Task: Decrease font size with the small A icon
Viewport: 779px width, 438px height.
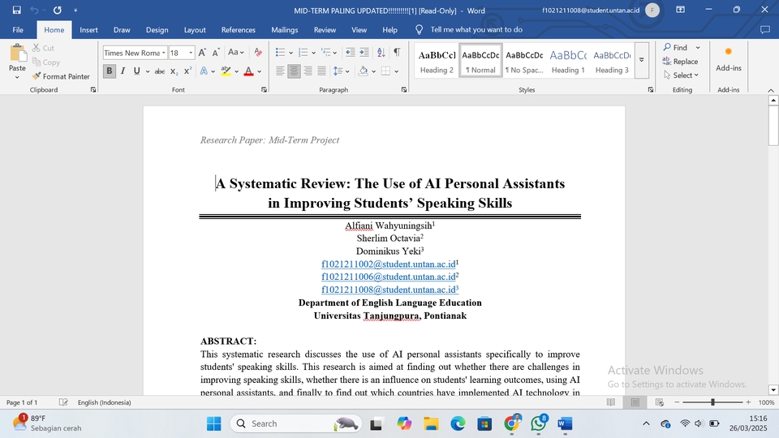Action: (x=216, y=52)
